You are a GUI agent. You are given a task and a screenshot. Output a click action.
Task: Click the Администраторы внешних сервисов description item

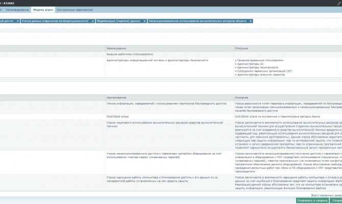[260, 74]
